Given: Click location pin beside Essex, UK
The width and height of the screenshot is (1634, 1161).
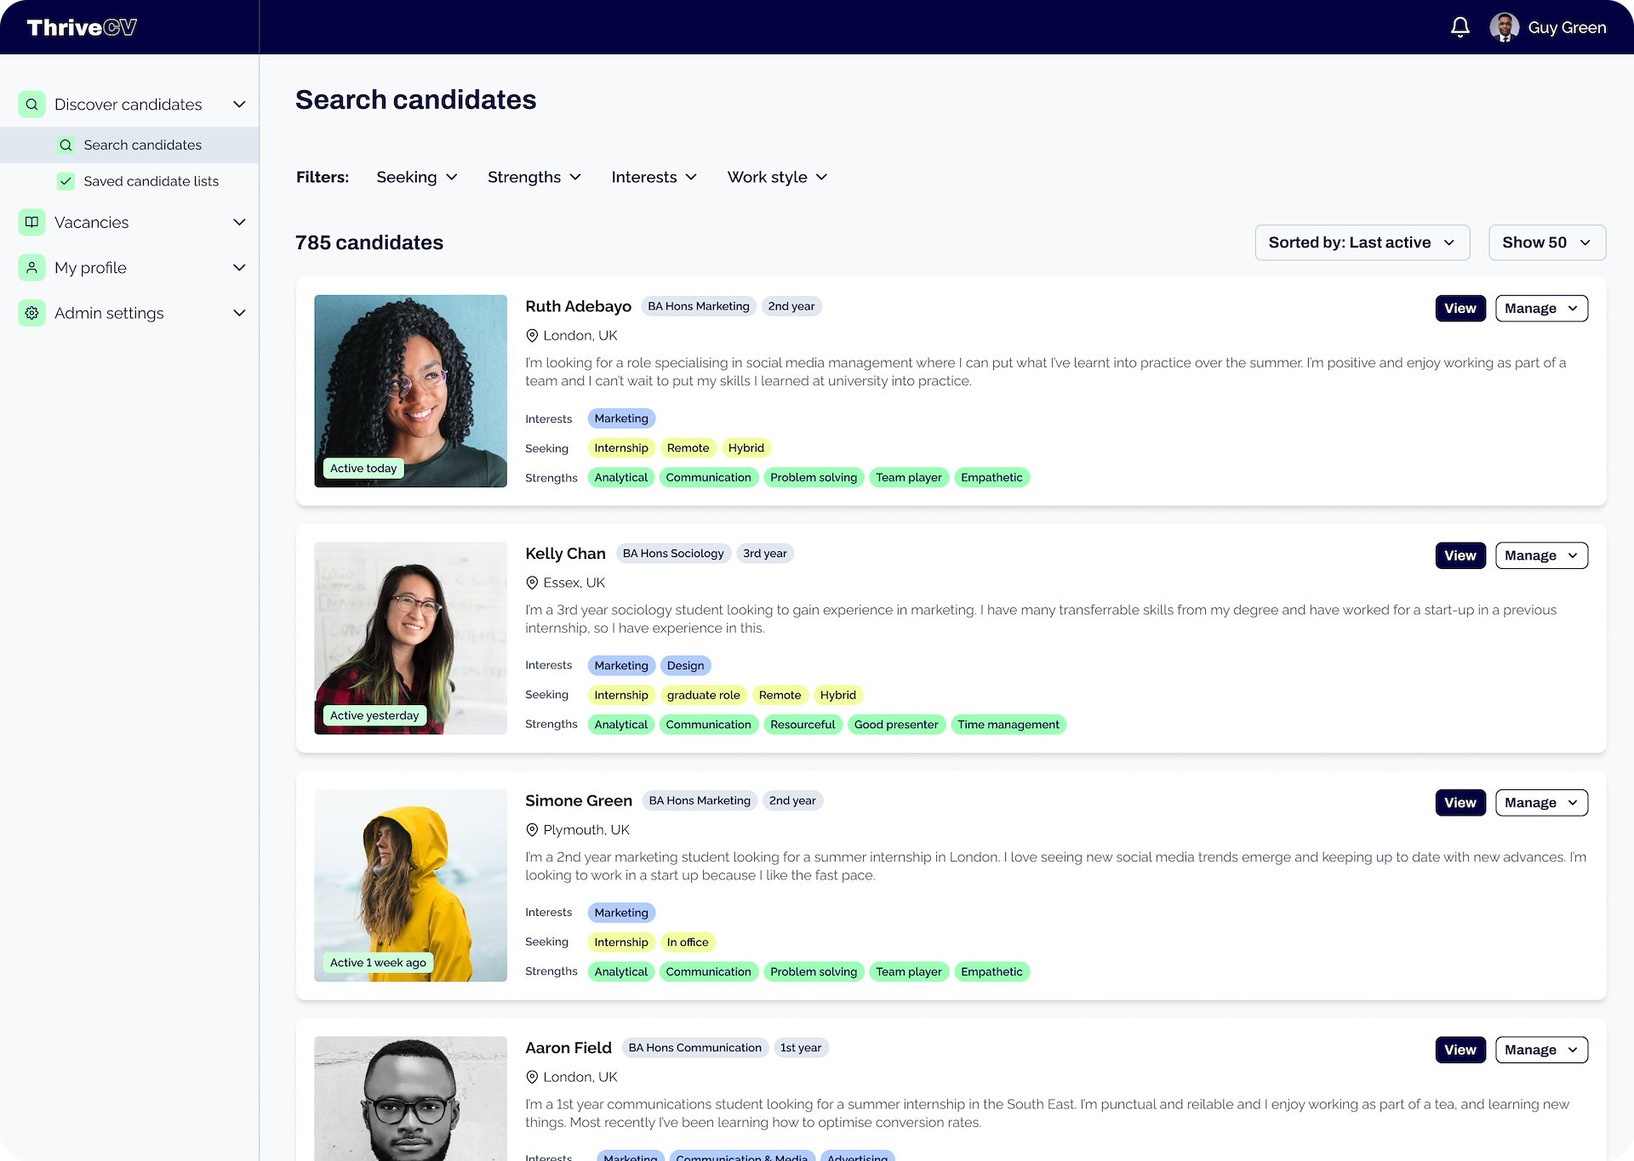Looking at the screenshot, I should click(x=532, y=583).
